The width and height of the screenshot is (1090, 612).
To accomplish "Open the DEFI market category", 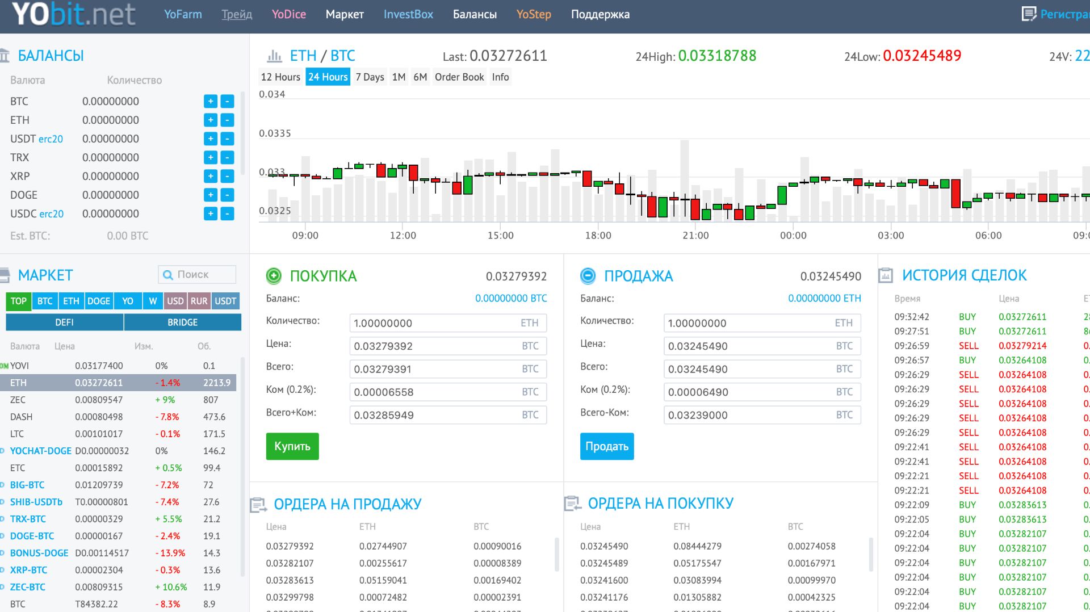I will (65, 322).
